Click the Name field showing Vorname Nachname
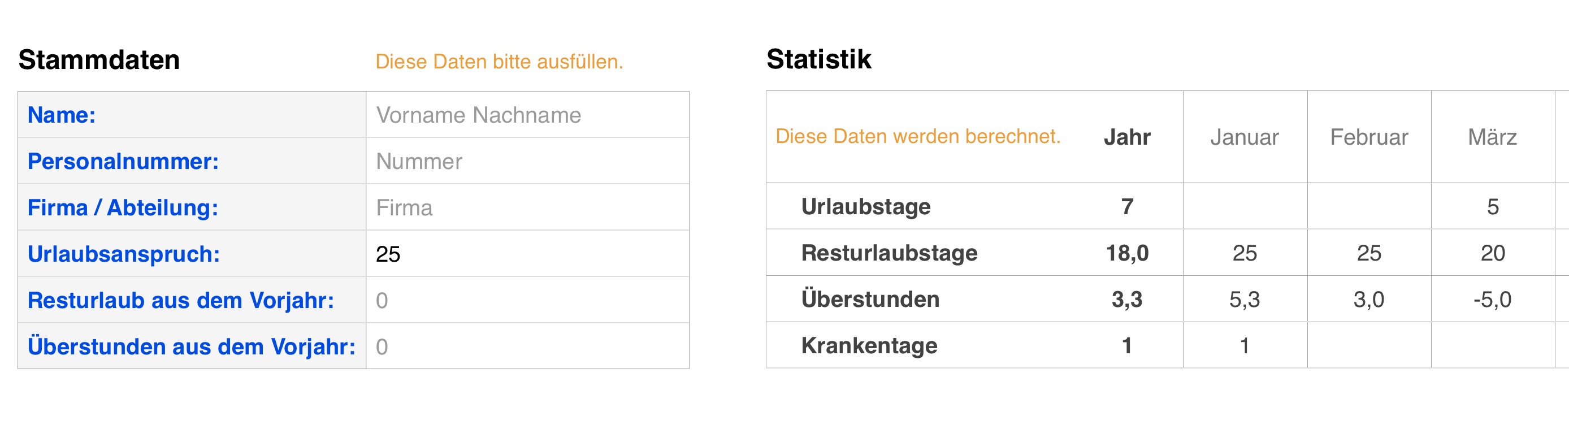 point(527,115)
